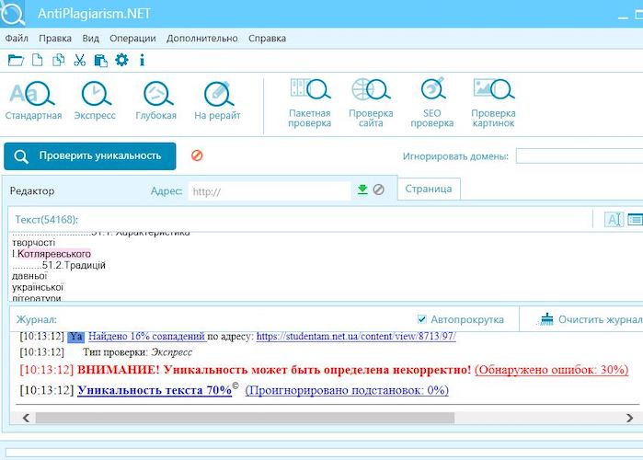Click the list view icon near text header
Viewport: 643px width, 460px height.
[x=636, y=219]
